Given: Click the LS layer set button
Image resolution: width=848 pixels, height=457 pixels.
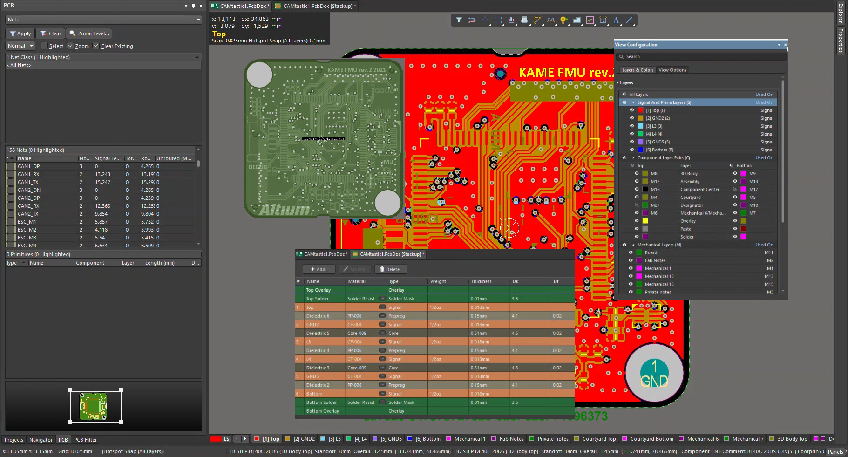Looking at the screenshot, I should [x=226, y=439].
